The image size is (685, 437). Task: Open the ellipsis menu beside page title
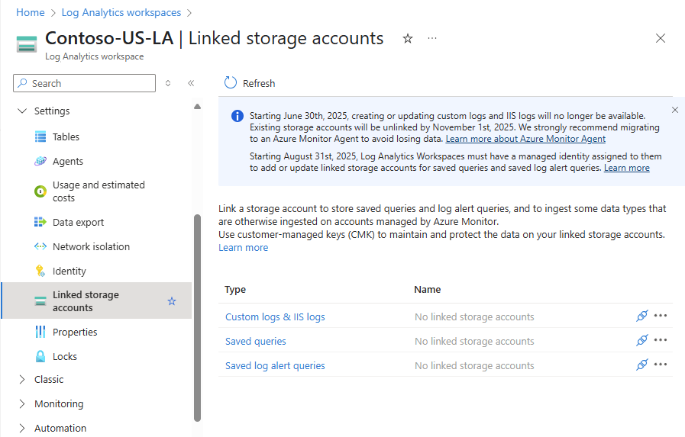tap(432, 38)
